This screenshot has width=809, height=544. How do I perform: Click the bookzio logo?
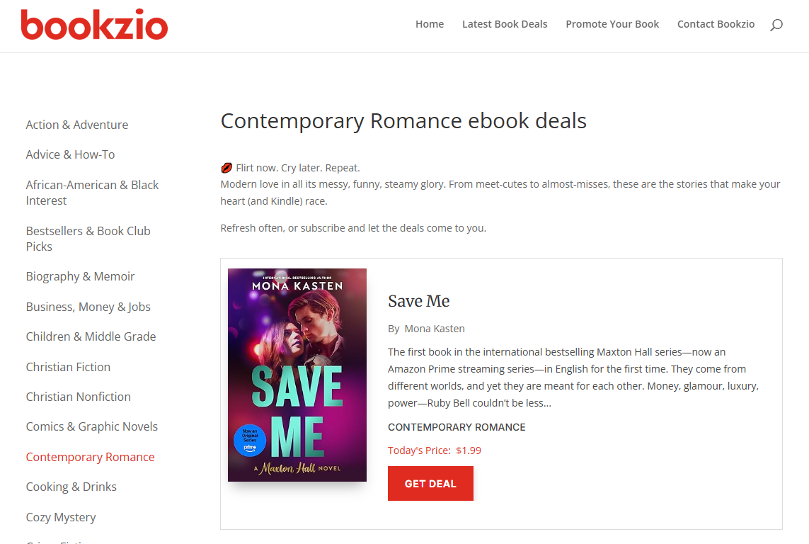94,25
